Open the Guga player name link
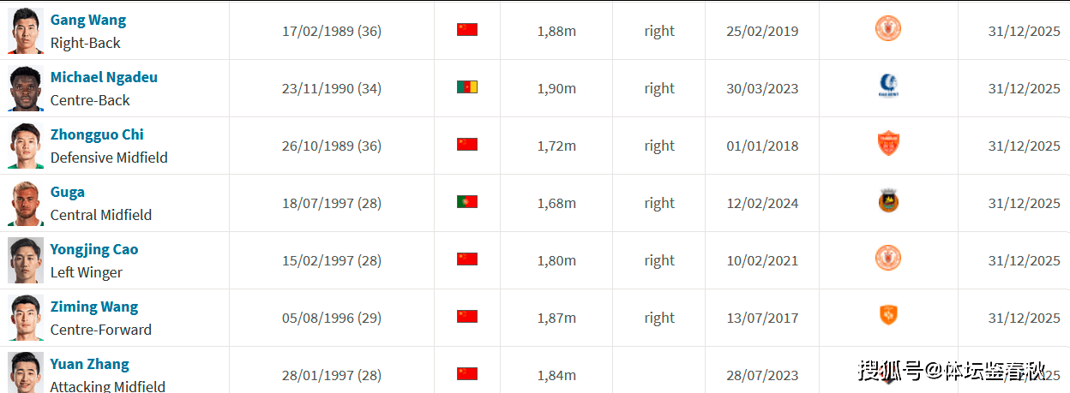 [68, 192]
